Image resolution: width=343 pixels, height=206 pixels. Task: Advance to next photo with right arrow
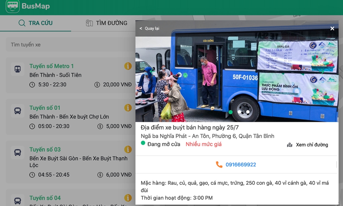(322, 71)
